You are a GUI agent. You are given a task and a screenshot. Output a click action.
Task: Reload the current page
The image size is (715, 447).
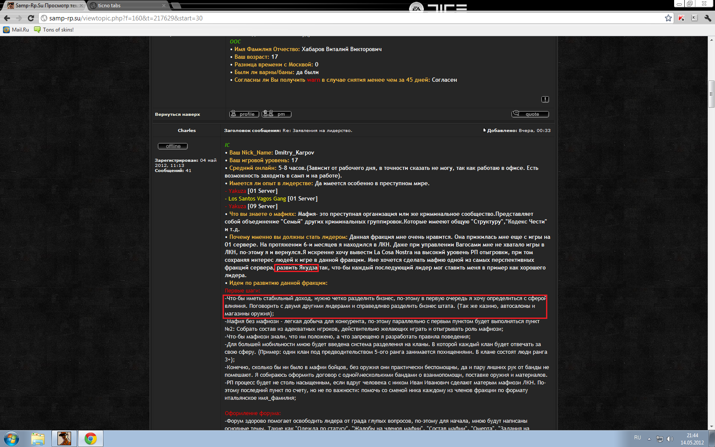31,18
